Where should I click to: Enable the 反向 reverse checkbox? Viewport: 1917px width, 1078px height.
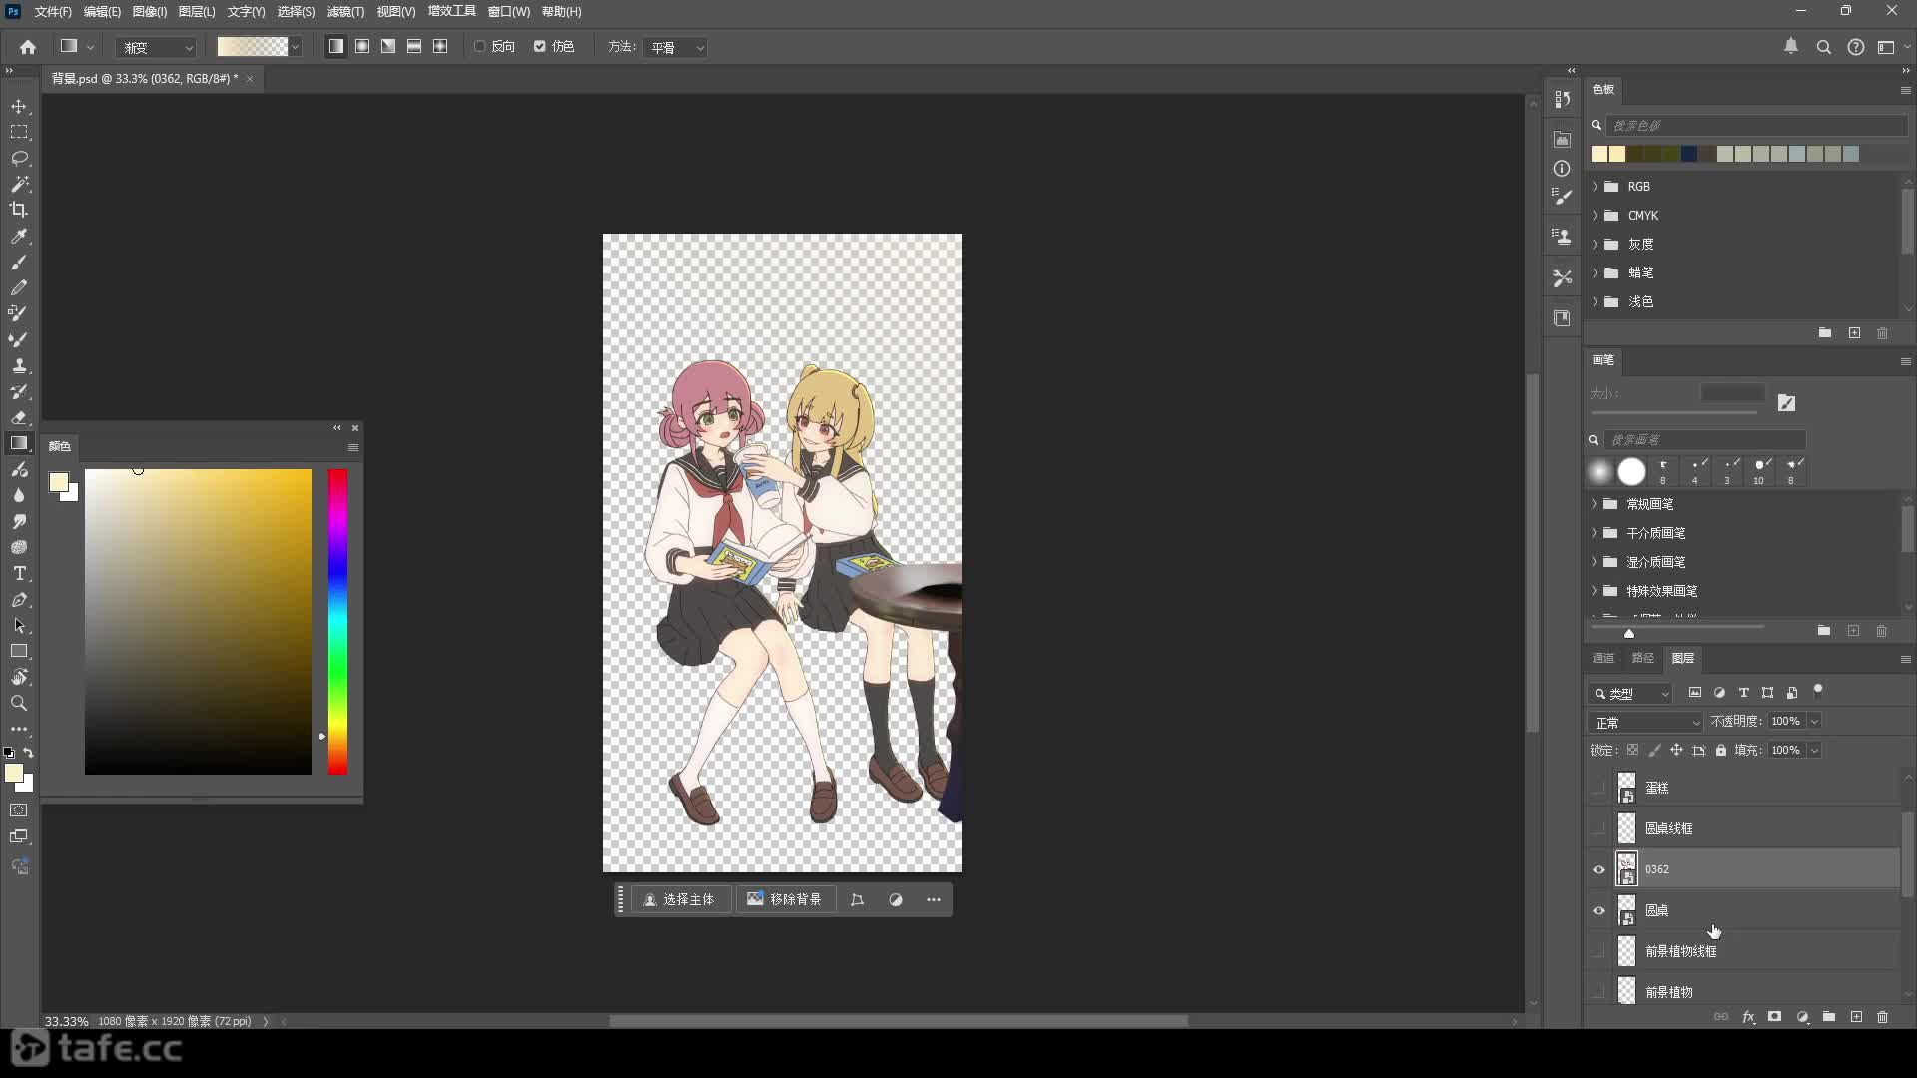[480, 47]
